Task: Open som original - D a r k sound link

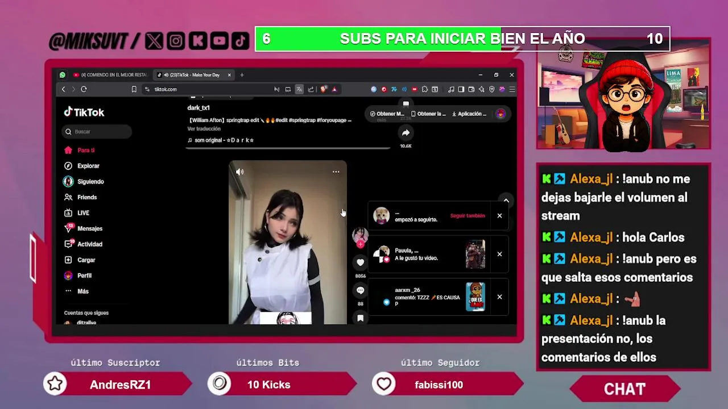Action: [x=221, y=140]
